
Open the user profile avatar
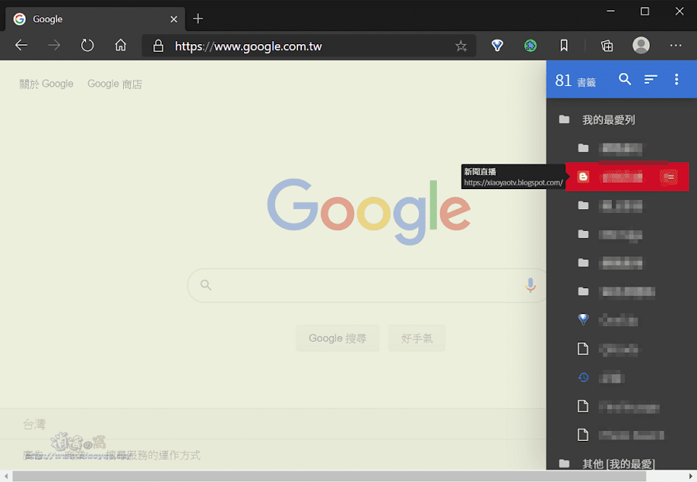[x=641, y=46]
